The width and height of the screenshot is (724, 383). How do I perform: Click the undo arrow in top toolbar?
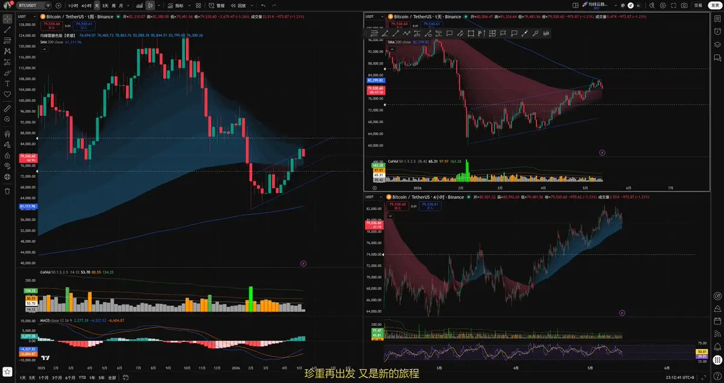click(263, 5)
